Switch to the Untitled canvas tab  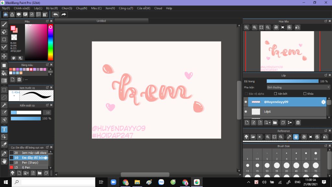[101, 21]
